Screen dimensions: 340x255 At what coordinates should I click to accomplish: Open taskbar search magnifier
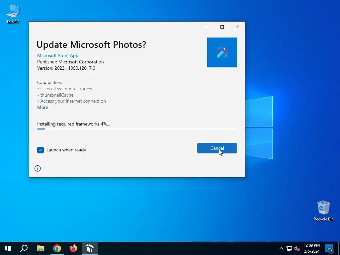24,248
